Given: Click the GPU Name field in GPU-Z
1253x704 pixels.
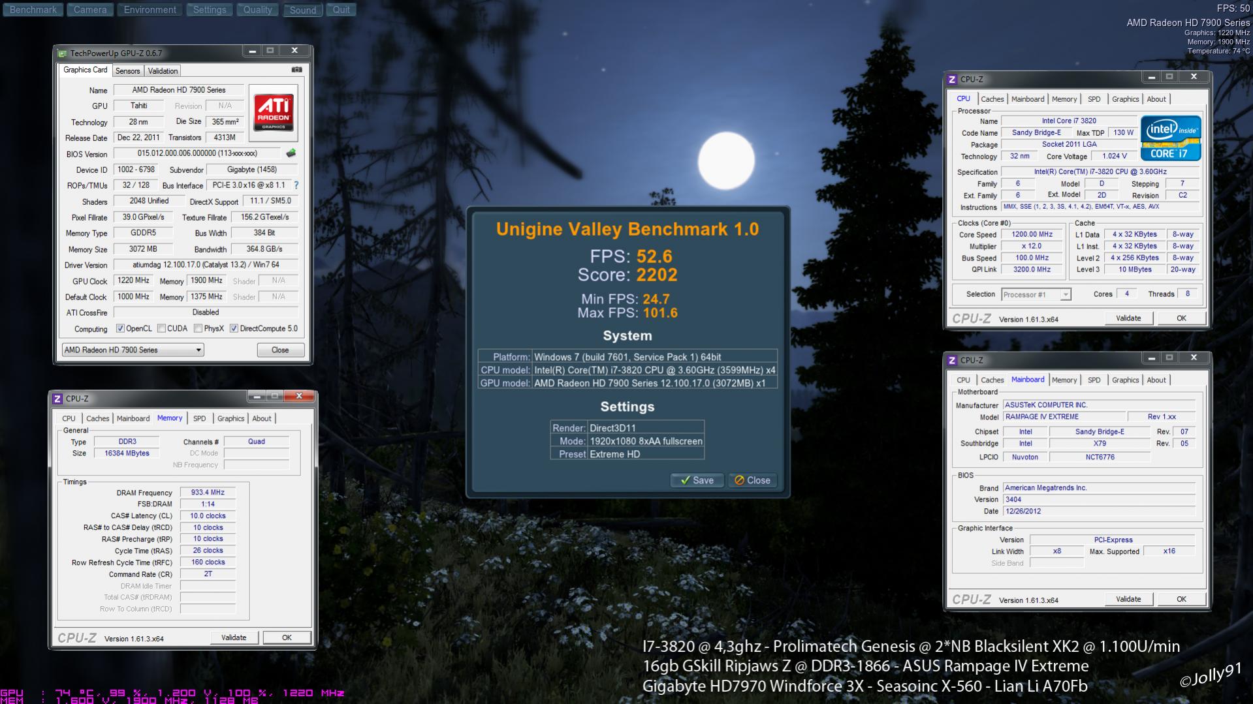Looking at the screenshot, I should coord(179,90).
